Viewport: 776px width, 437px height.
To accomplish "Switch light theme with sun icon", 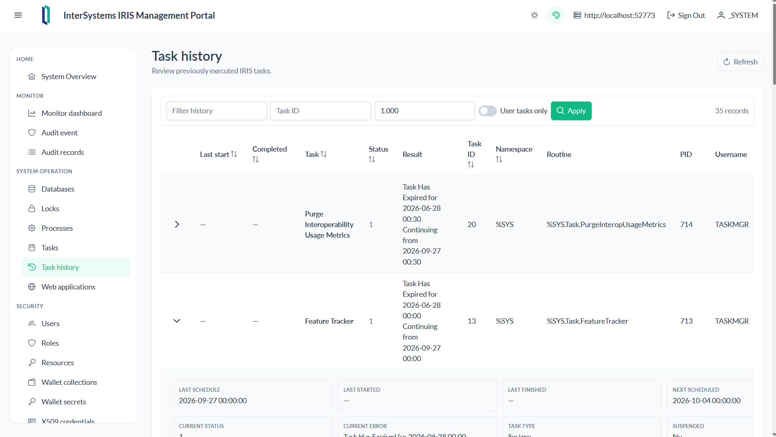I will [535, 15].
